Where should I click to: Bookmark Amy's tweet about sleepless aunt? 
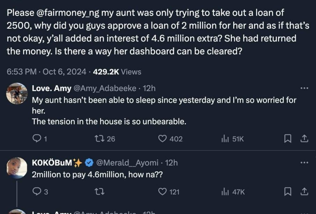point(288,139)
